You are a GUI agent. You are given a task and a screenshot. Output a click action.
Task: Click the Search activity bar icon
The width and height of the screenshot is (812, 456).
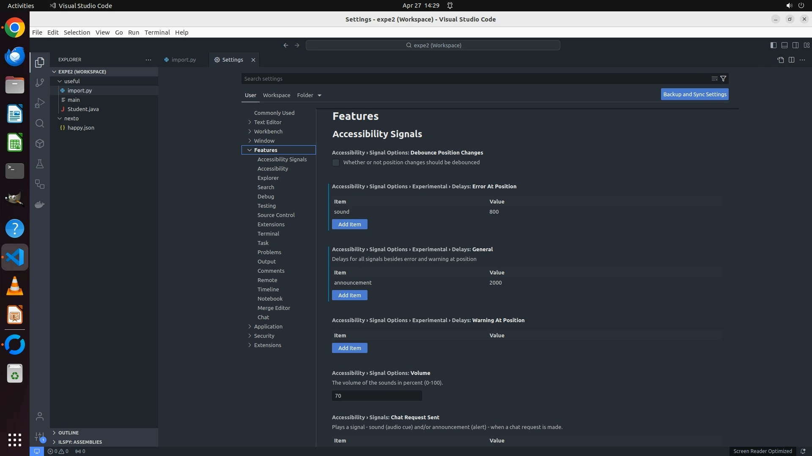[40, 123]
